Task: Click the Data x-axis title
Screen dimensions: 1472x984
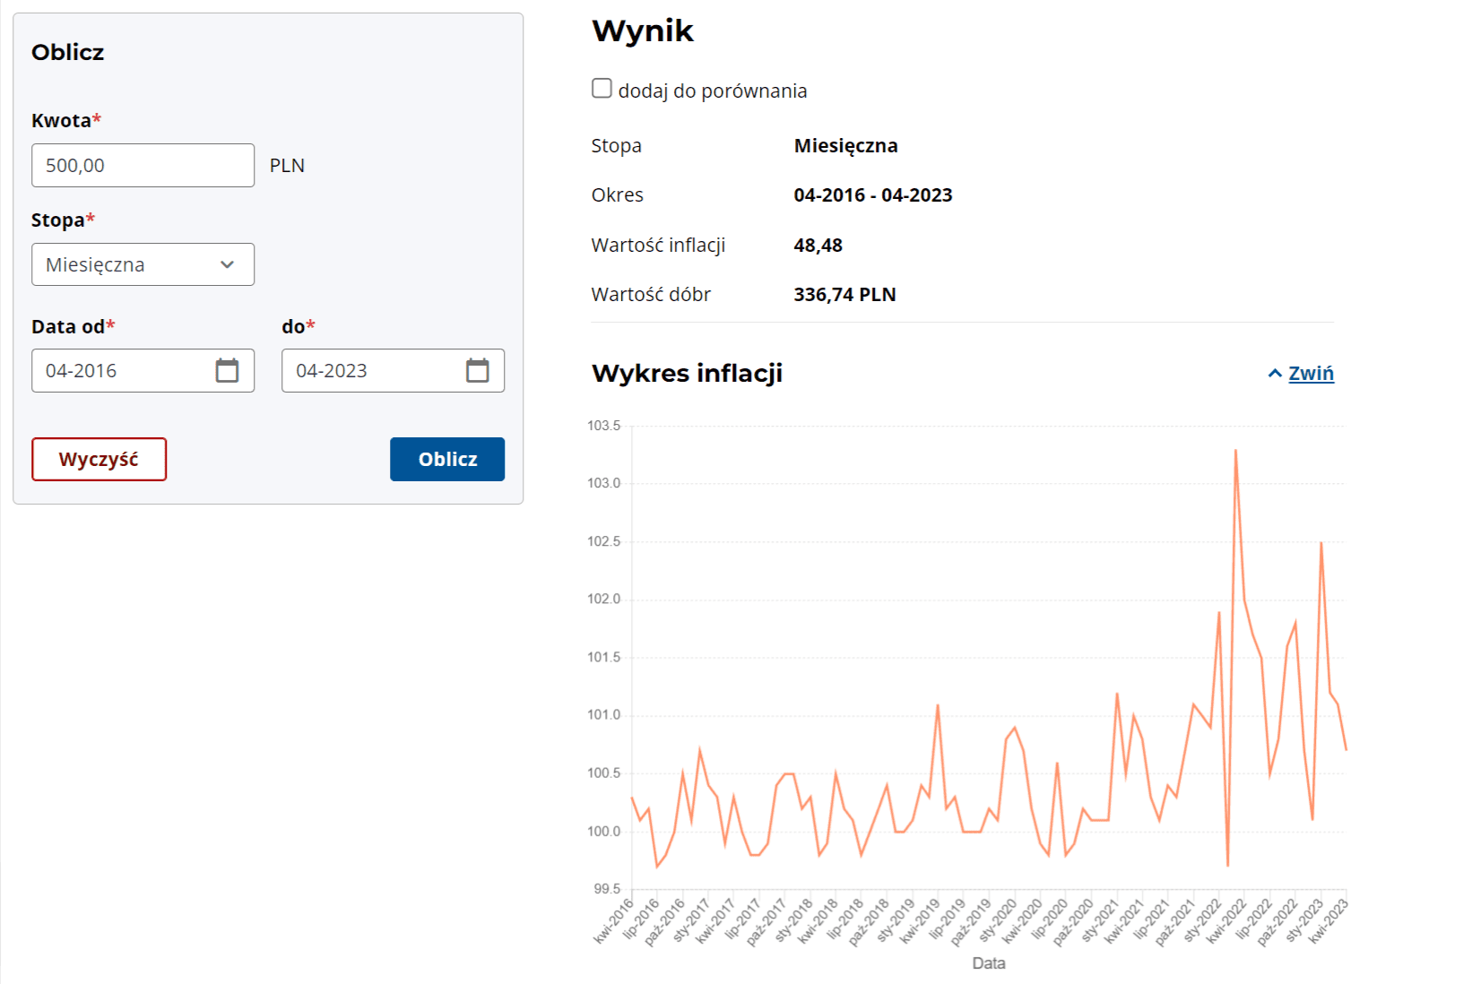Action: 989,963
